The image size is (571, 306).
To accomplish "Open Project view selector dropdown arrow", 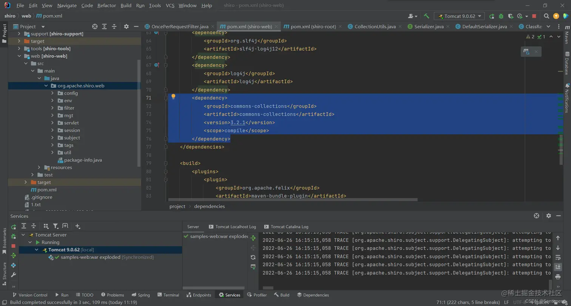I will coord(43,27).
